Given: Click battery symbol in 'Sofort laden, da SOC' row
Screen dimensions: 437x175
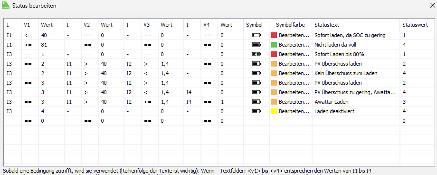Looking at the screenshot, I should tap(256, 35).
